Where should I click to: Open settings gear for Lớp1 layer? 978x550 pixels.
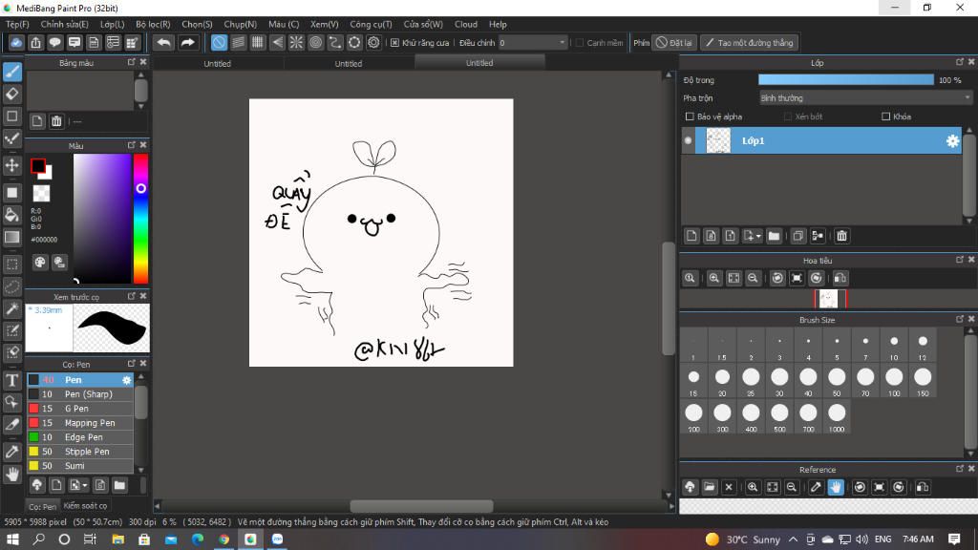click(x=952, y=140)
